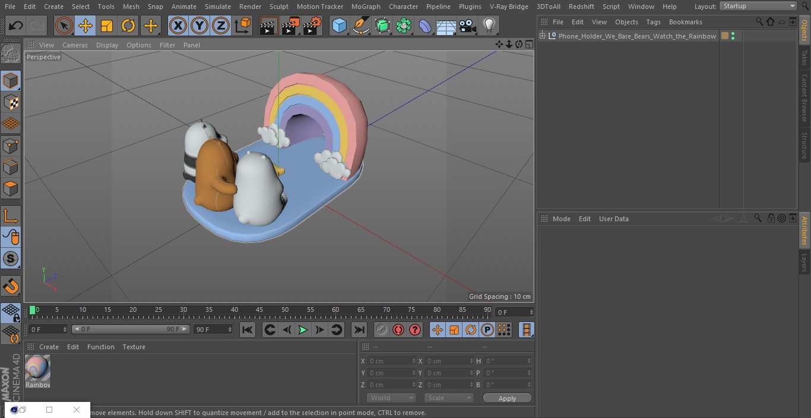This screenshot has height=418, width=811.
Task: Open the World coordinate dropdown
Action: [x=391, y=398]
